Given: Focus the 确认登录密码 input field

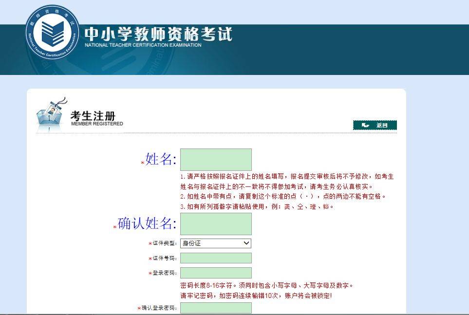Looking at the screenshot, I should click(216, 308).
